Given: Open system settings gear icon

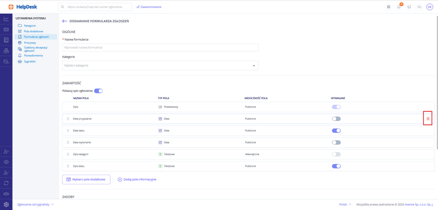Looking at the screenshot, I should coord(6,204).
